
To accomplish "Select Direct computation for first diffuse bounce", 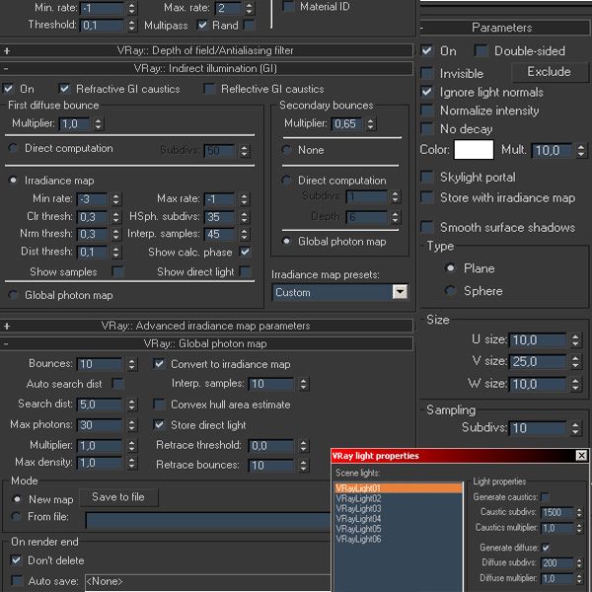I will pyautogui.click(x=13, y=148).
